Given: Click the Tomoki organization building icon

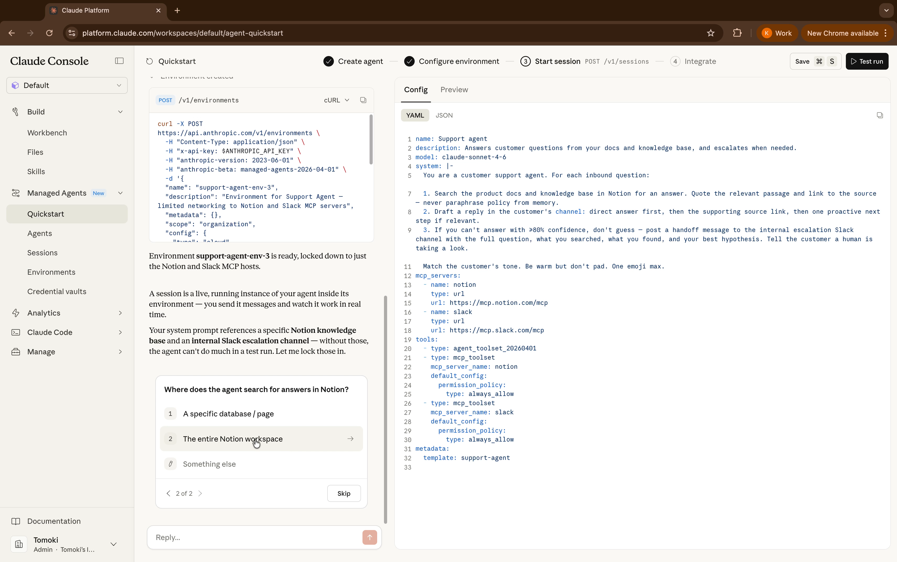Looking at the screenshot, I should pos(19,544).
